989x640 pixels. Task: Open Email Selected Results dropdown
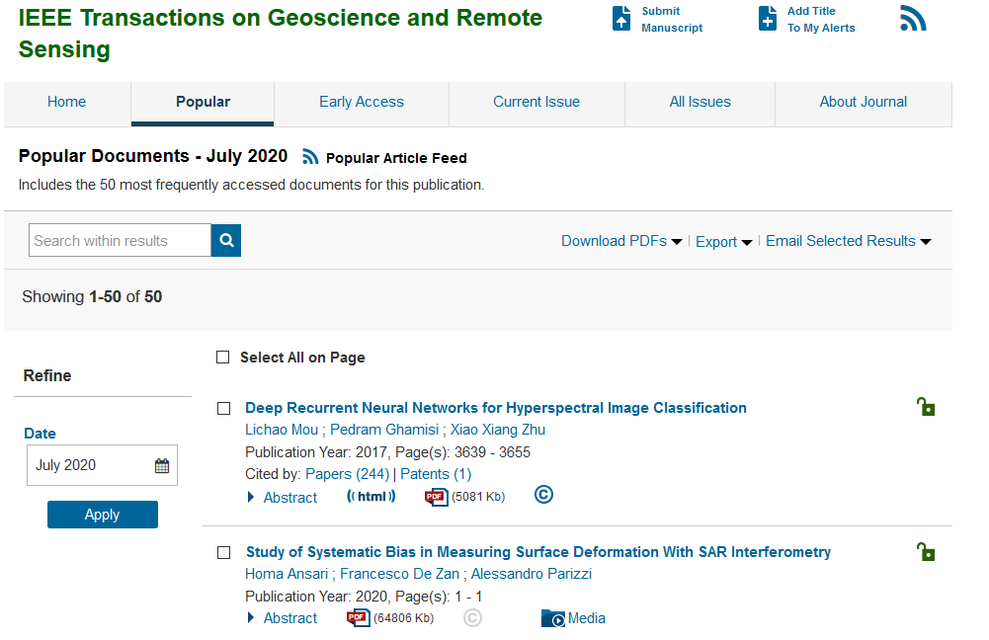(x=849, y=241)
